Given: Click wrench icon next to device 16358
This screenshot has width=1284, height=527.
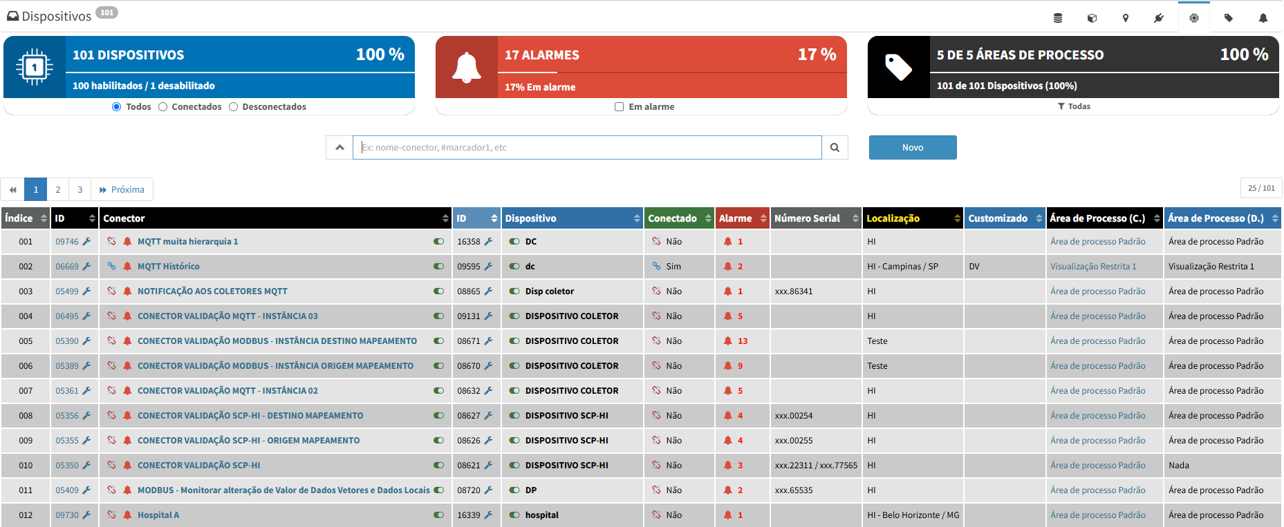Looking at the screenshot, I should click(x=488, y=241).
